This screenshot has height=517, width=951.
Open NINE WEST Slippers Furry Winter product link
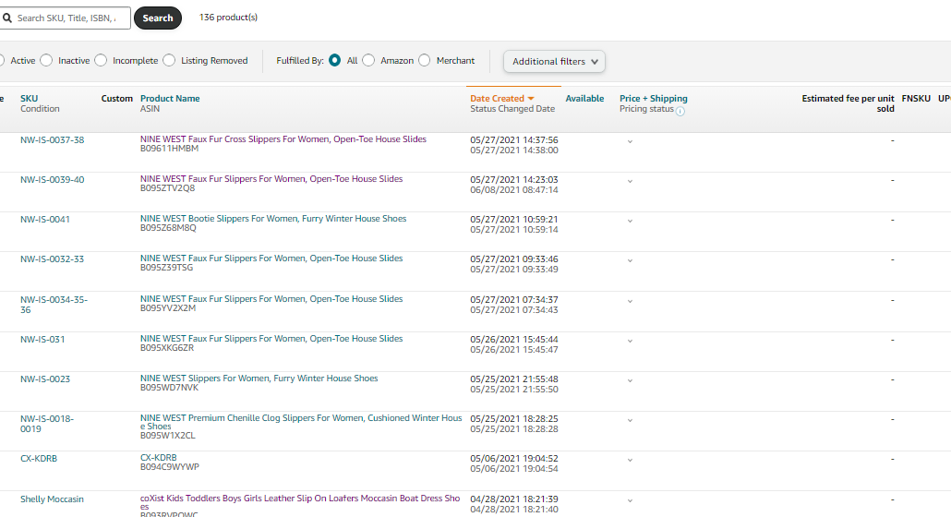pyautogui.click(x=259, y=379)
